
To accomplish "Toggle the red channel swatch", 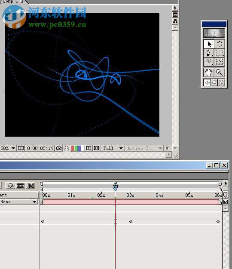I will click(x=73, y=148).
